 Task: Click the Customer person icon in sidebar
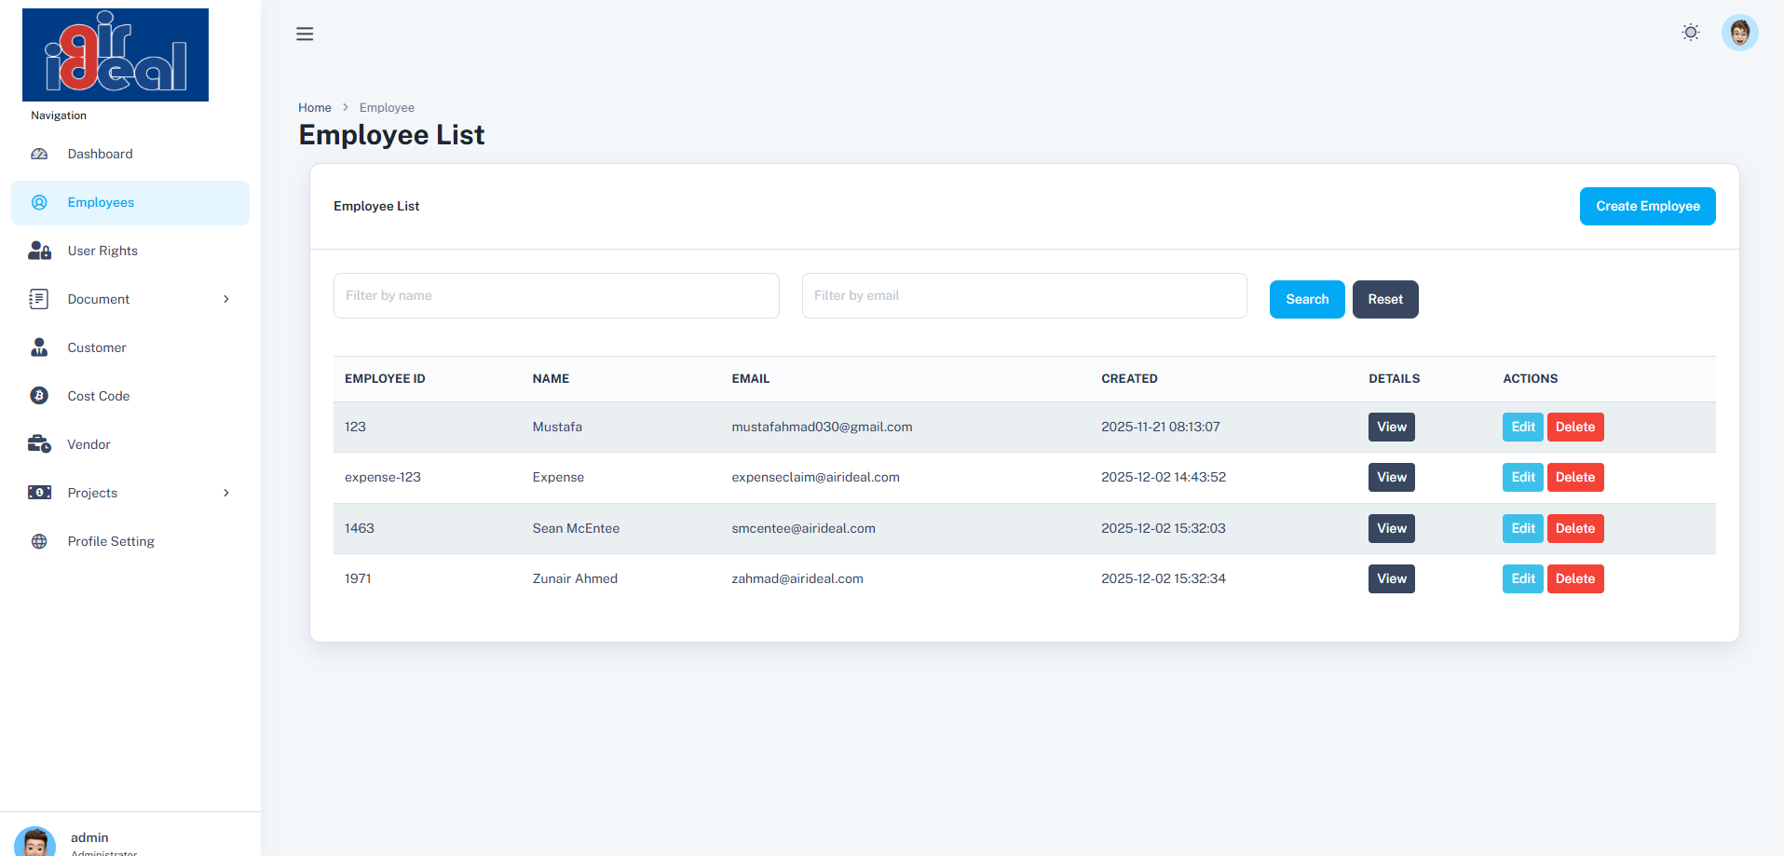point(39,347)
